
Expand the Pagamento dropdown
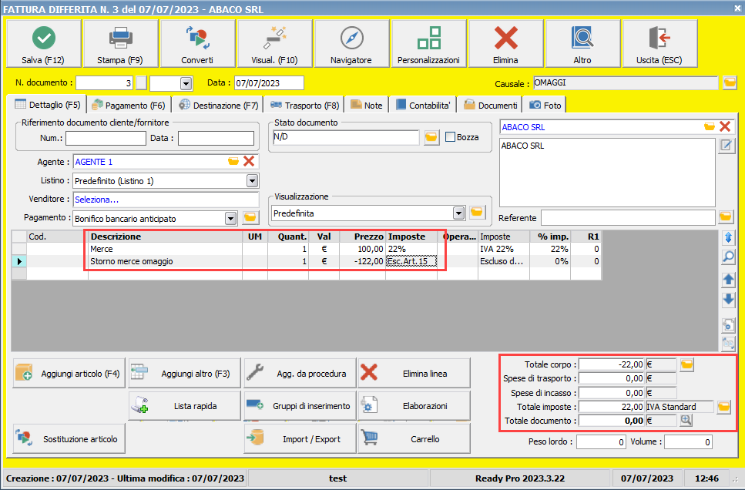(231, 219)
